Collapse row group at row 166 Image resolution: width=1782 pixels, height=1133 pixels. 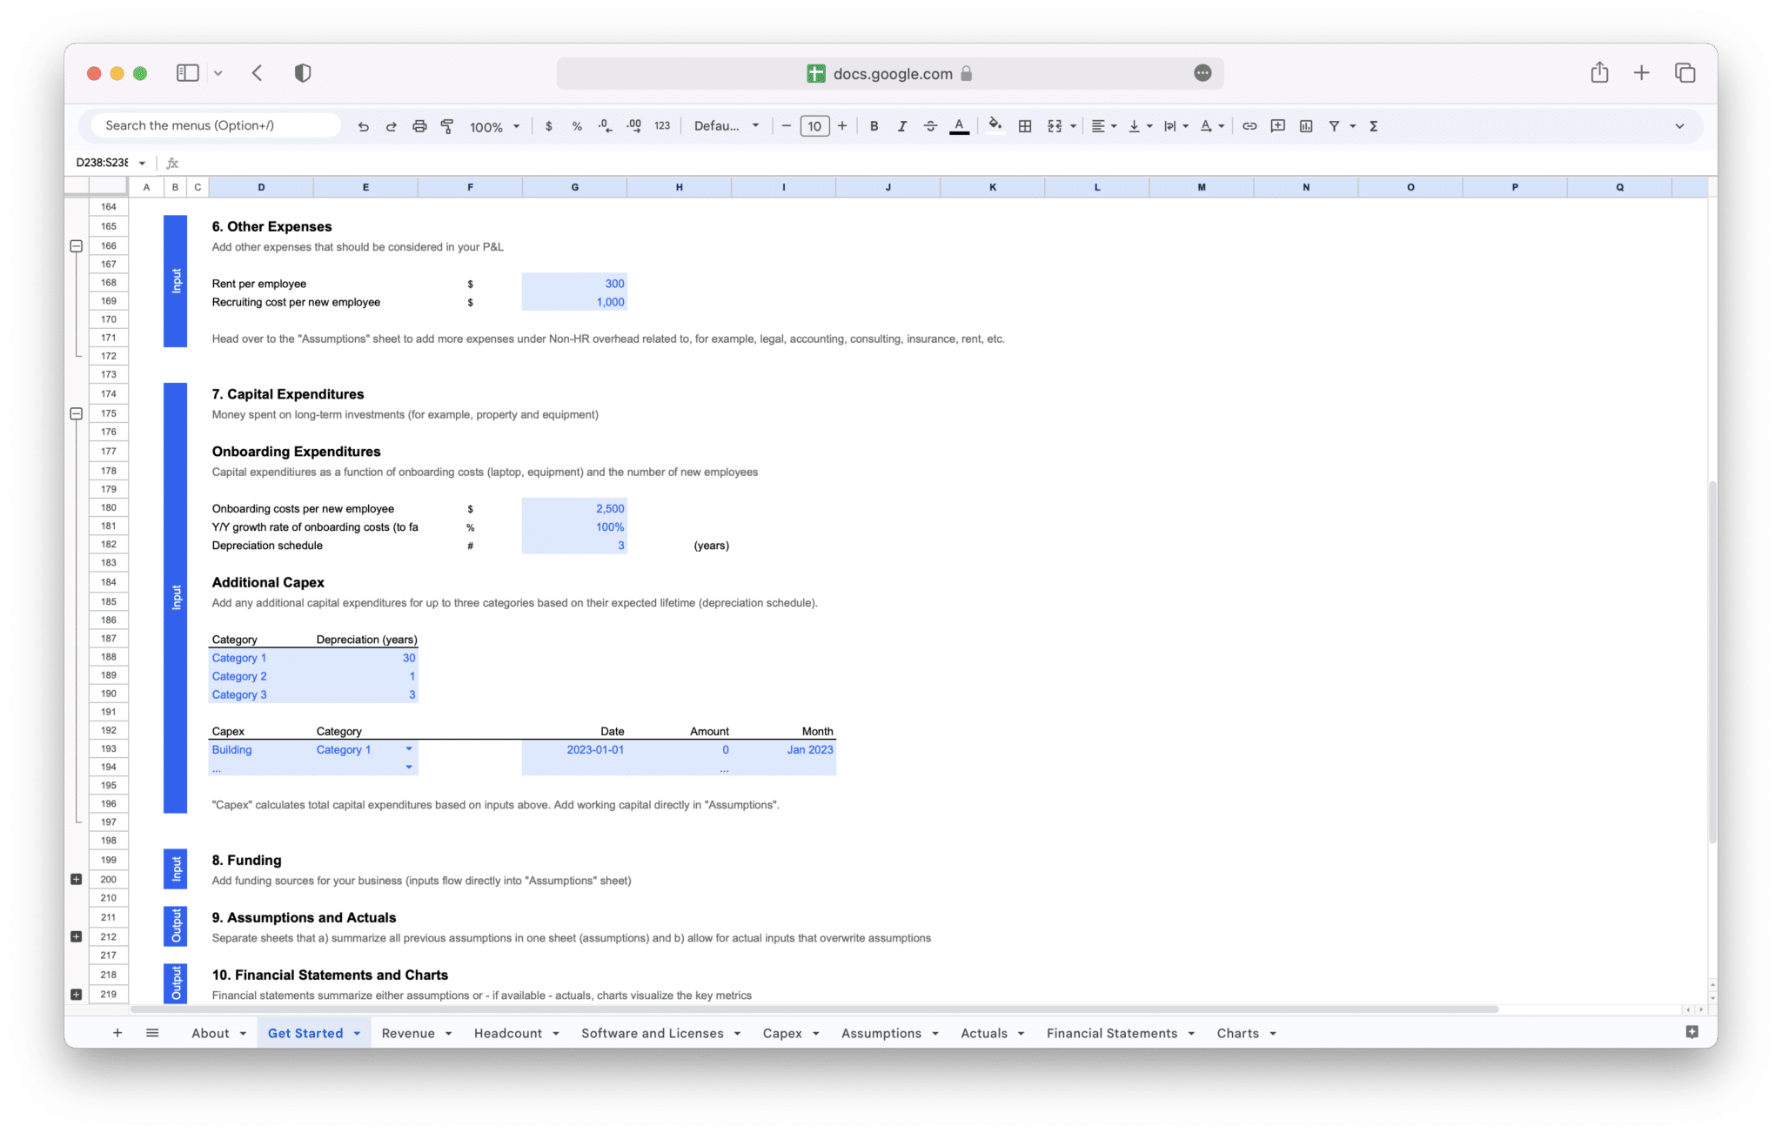pyautogui.click(x=77, y=246)
